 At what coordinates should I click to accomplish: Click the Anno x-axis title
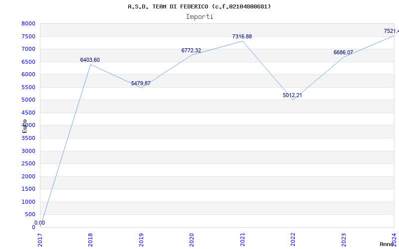click(387, 244)
